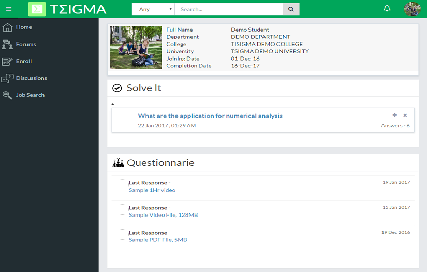Click the TΣIGMA brand name text
This screenshot has width=427, height=272.
(x=78, y=9)
